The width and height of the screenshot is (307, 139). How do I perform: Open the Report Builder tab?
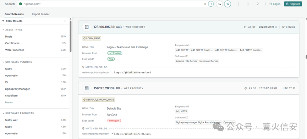[40, 14]
